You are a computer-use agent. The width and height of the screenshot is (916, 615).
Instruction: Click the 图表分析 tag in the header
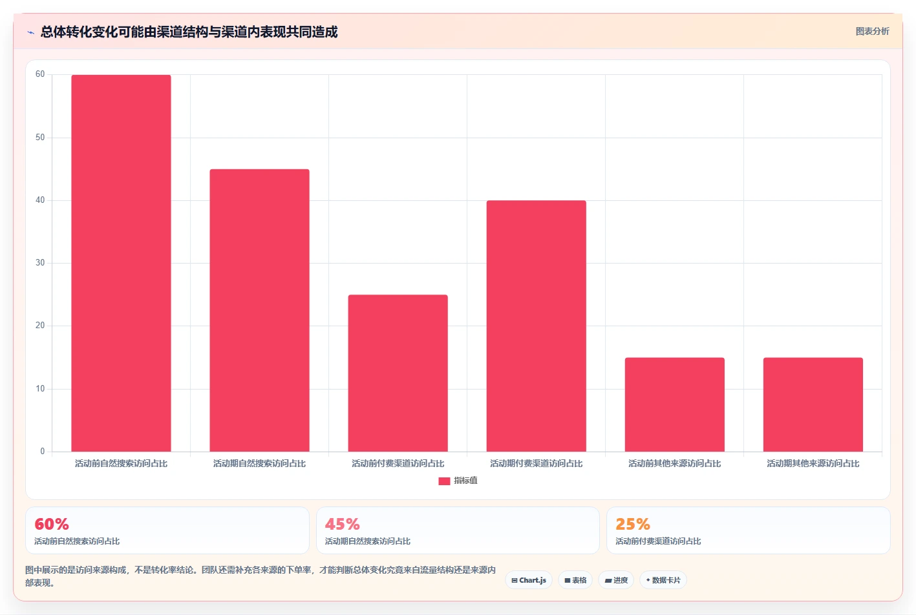[x=872, y=31]
